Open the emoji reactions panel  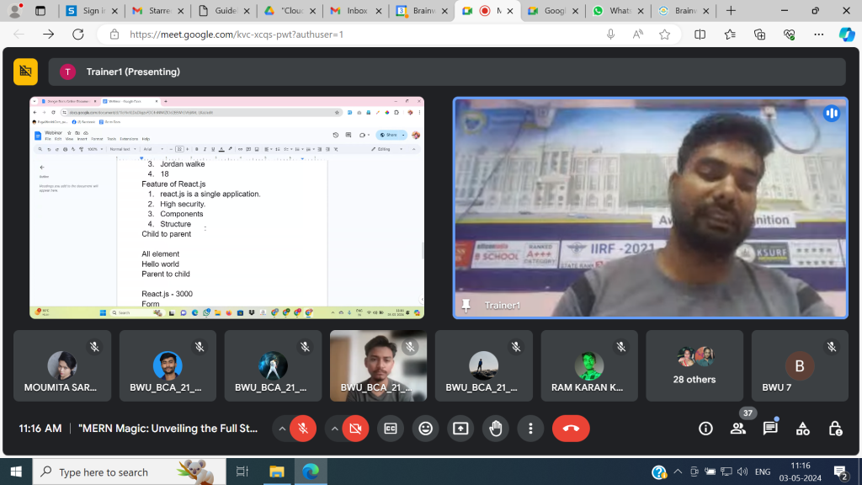(425, 429)
